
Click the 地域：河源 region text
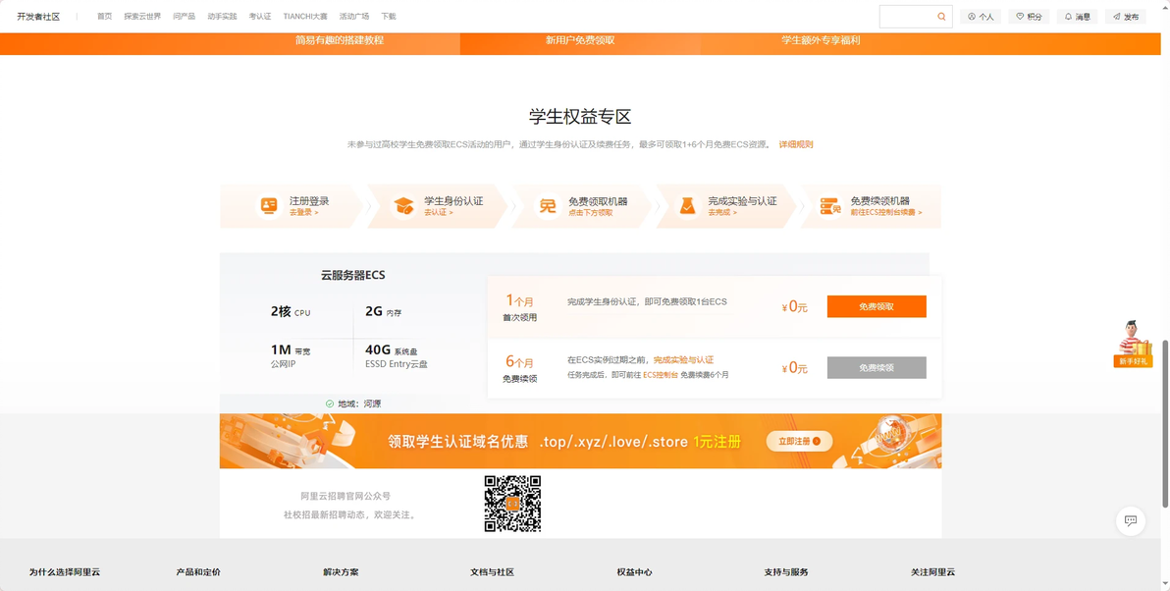(359, 403)
